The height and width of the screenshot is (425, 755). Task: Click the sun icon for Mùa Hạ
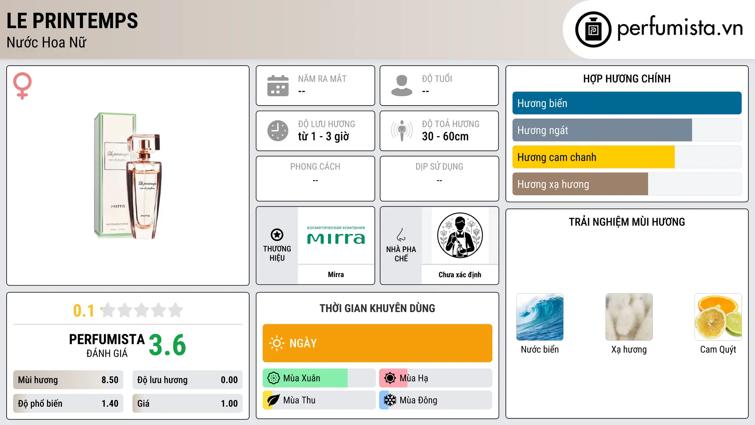coord(390,378)
